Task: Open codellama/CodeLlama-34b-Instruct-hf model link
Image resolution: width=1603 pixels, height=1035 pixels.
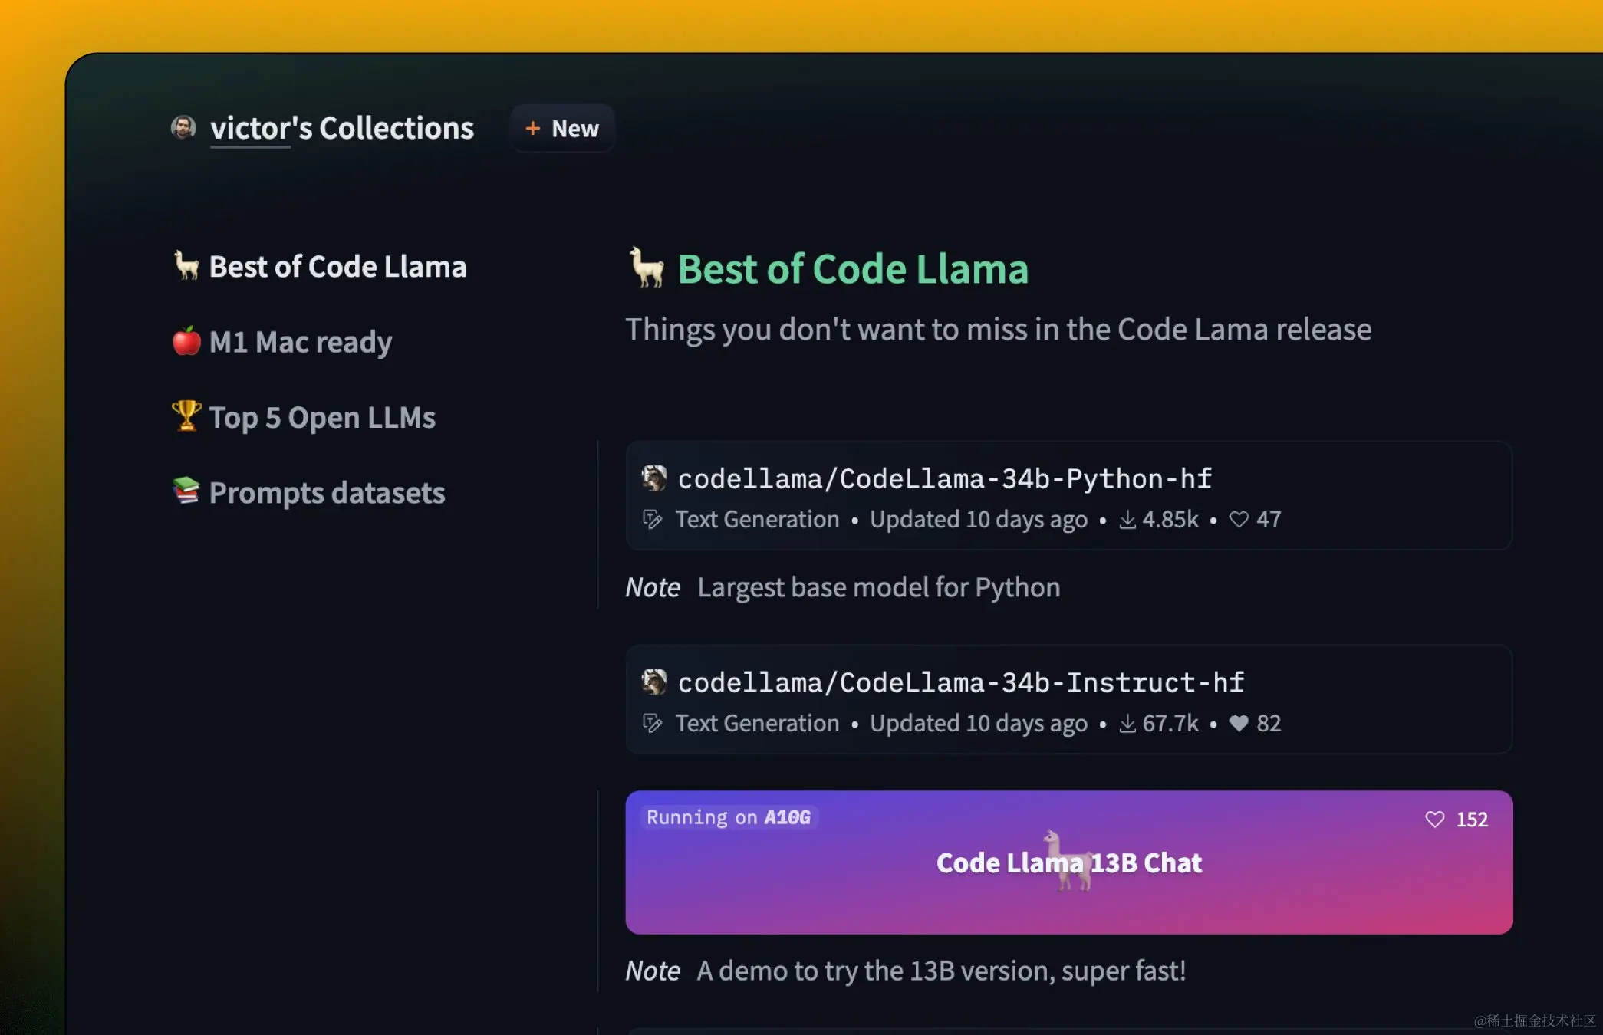Action: pyautogui.click(x=960, y=683)
